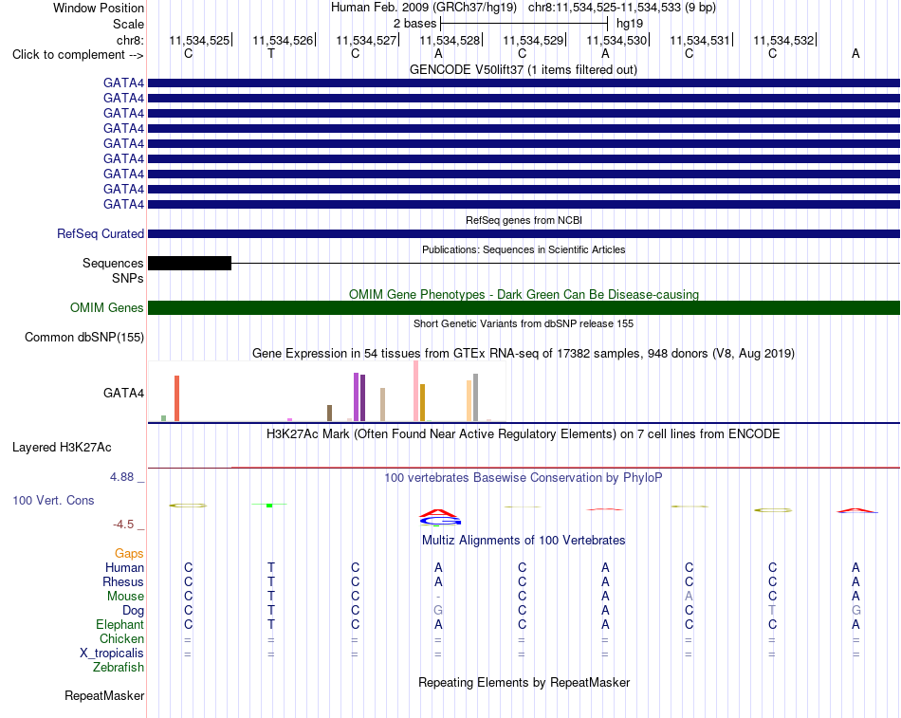Click 'Short Genetic Variants from dbSNP release 155'
Image resolution: width=901 pixels, height=718 pixels.
pos(524,323)
